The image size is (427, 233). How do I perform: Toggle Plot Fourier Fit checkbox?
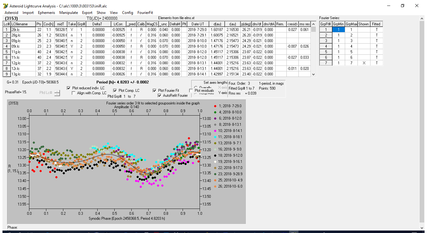pyautogui.click(x=155, y=91)
